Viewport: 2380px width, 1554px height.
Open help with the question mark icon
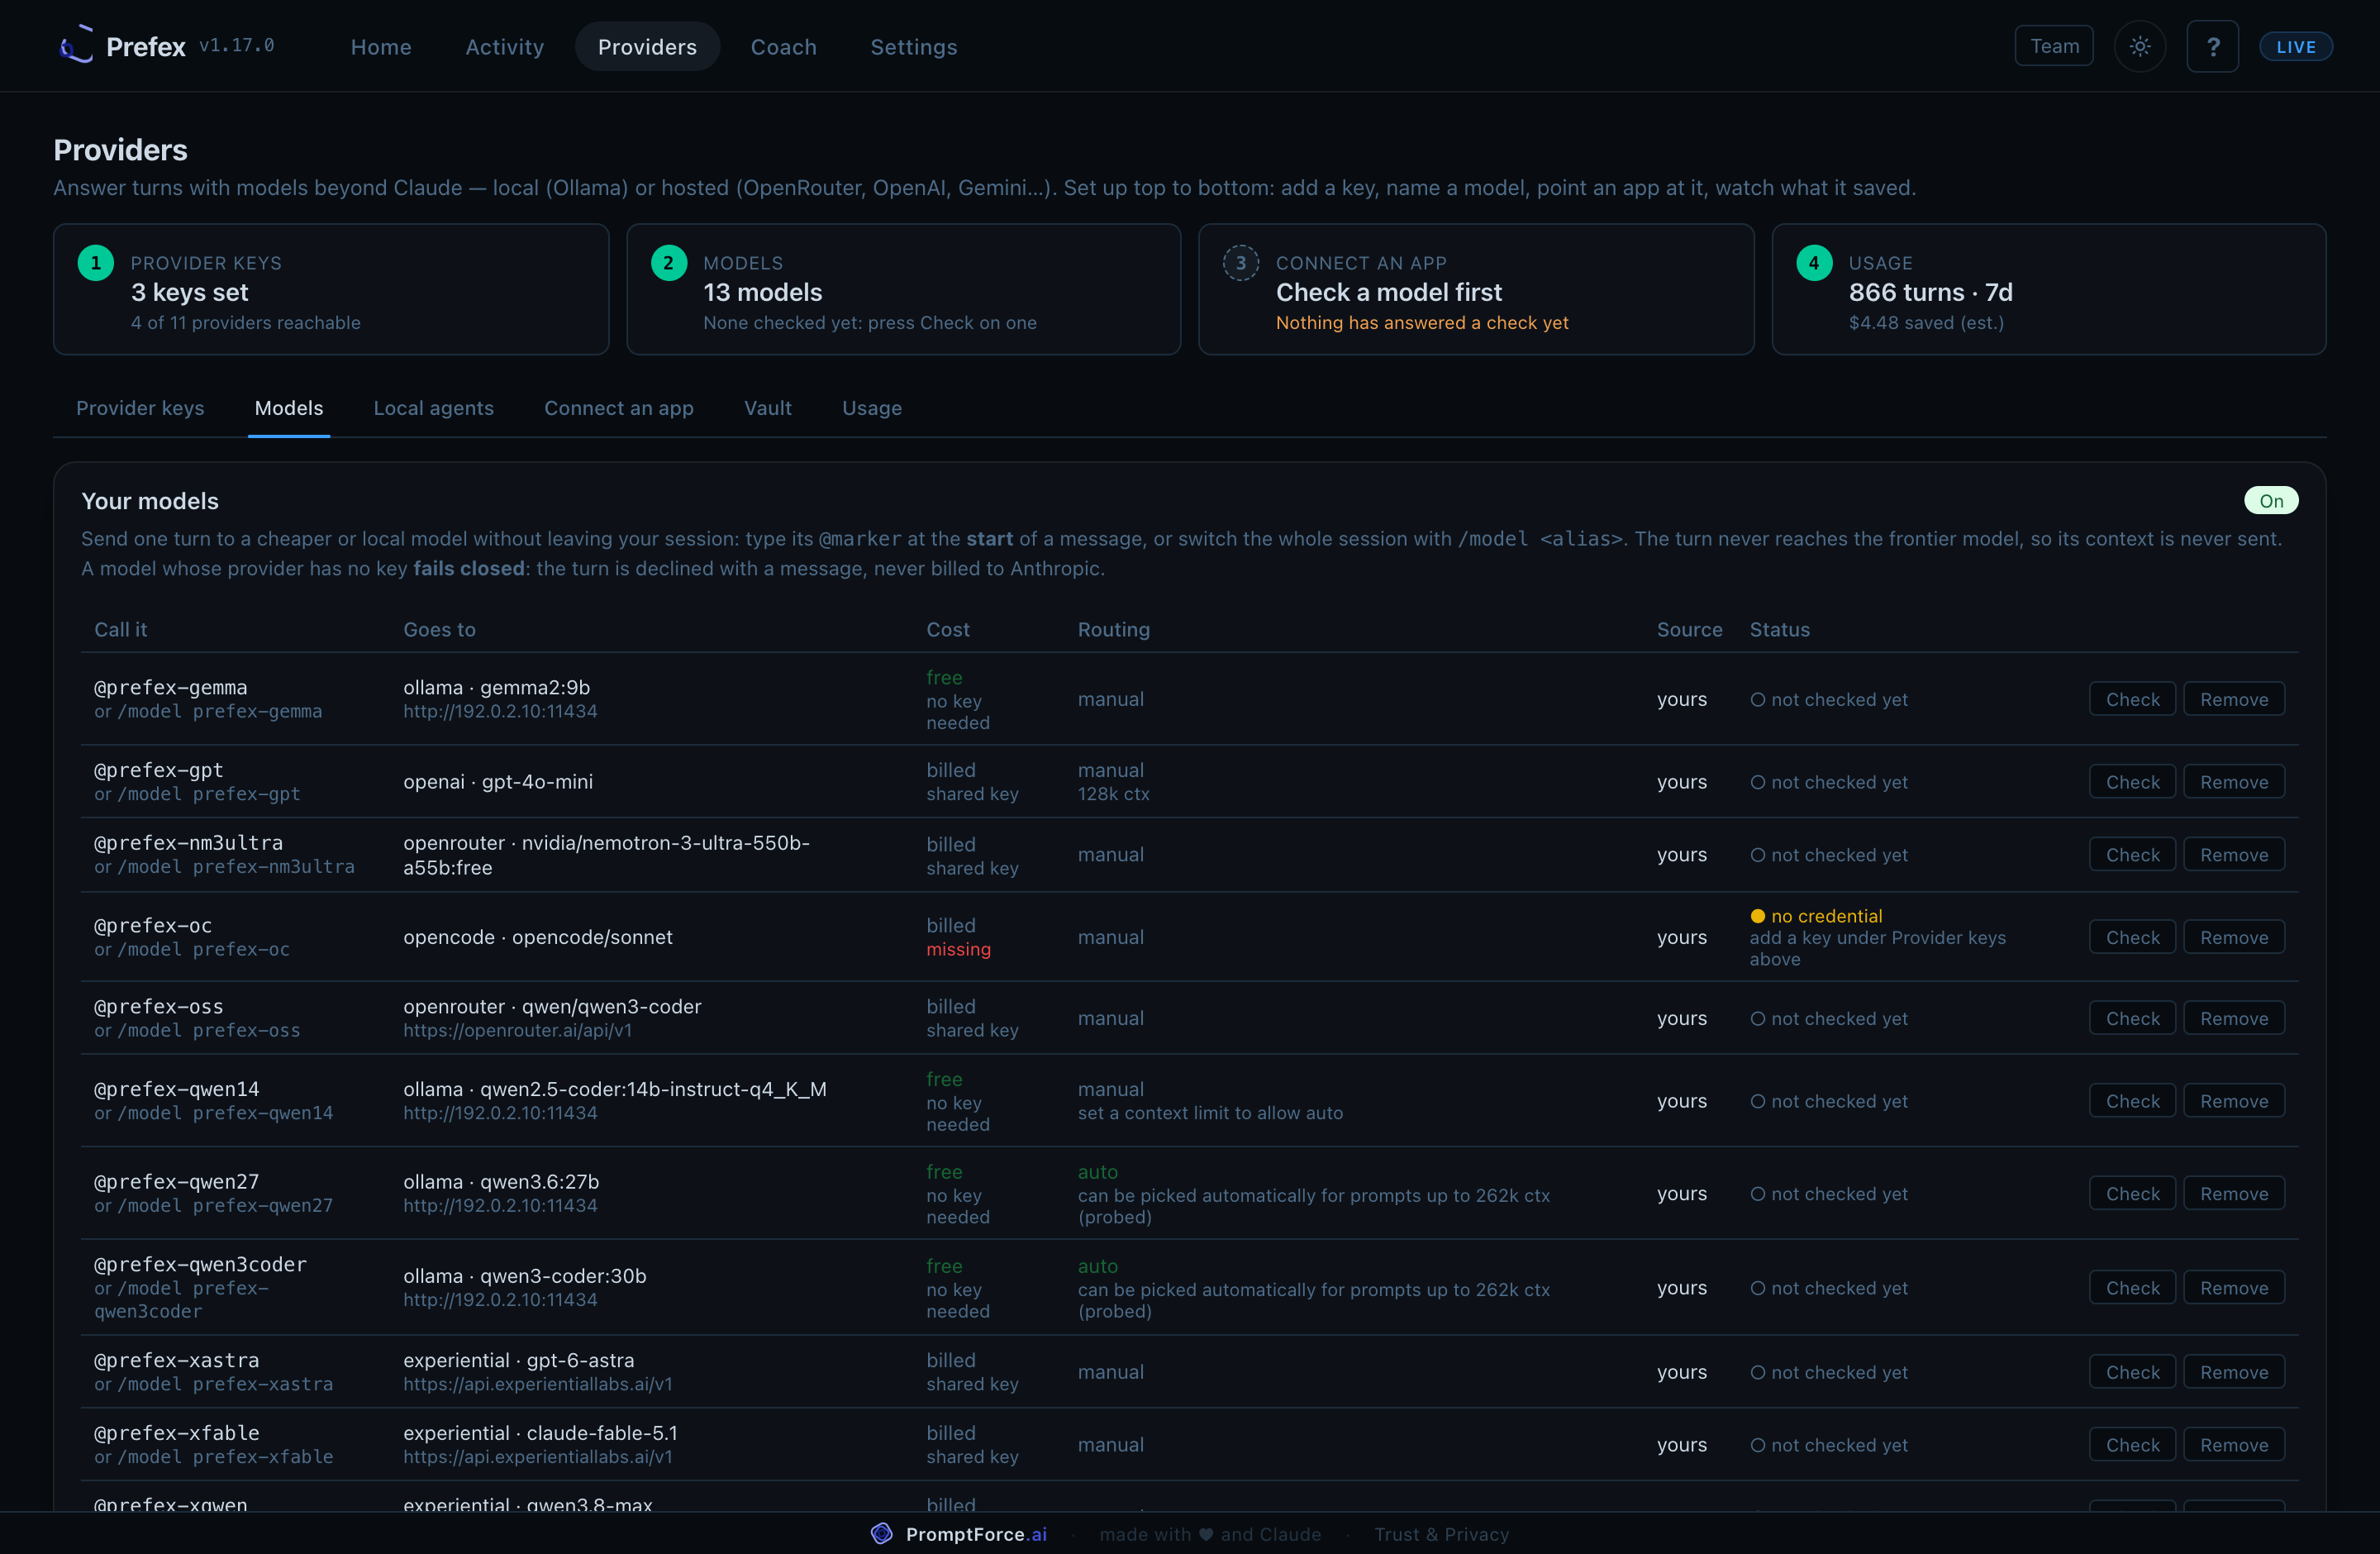pyautogui.click(x=2213, y=46)
